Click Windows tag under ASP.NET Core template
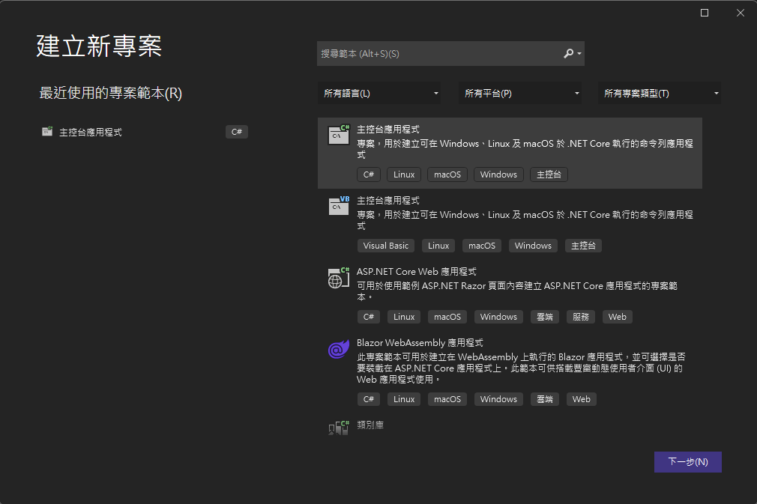Image resolution: width=757 pixels, height=504 pixels. 498,317
